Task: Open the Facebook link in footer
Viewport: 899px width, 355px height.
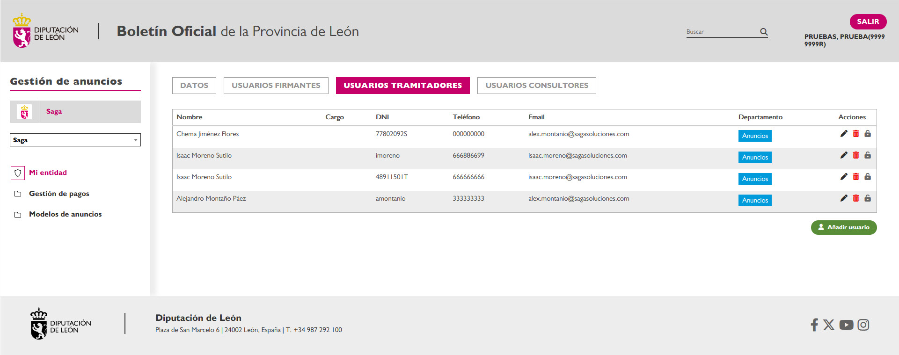Action: [x=814, y=325]
